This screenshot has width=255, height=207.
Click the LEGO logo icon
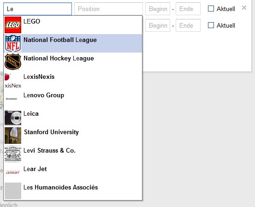[x=13, y=25]
